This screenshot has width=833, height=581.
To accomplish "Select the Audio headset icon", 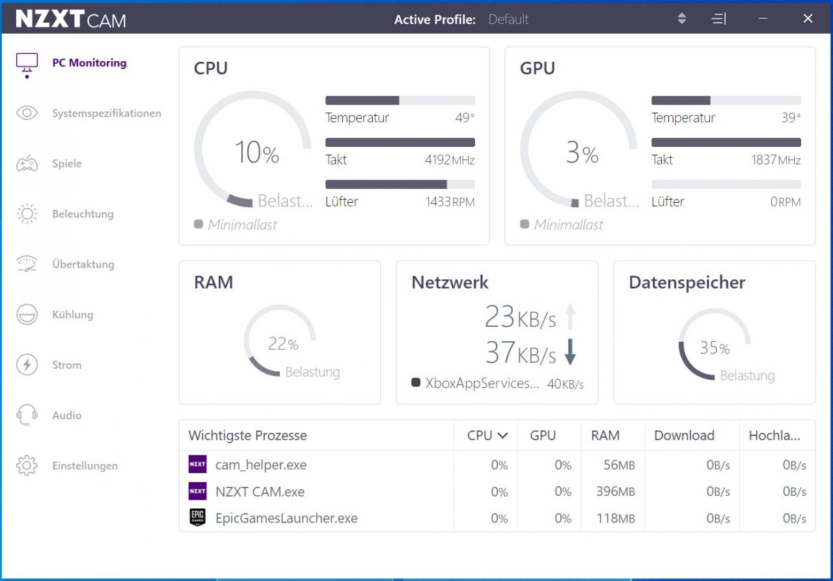I will pyautogui.click(x=27, y=415).
